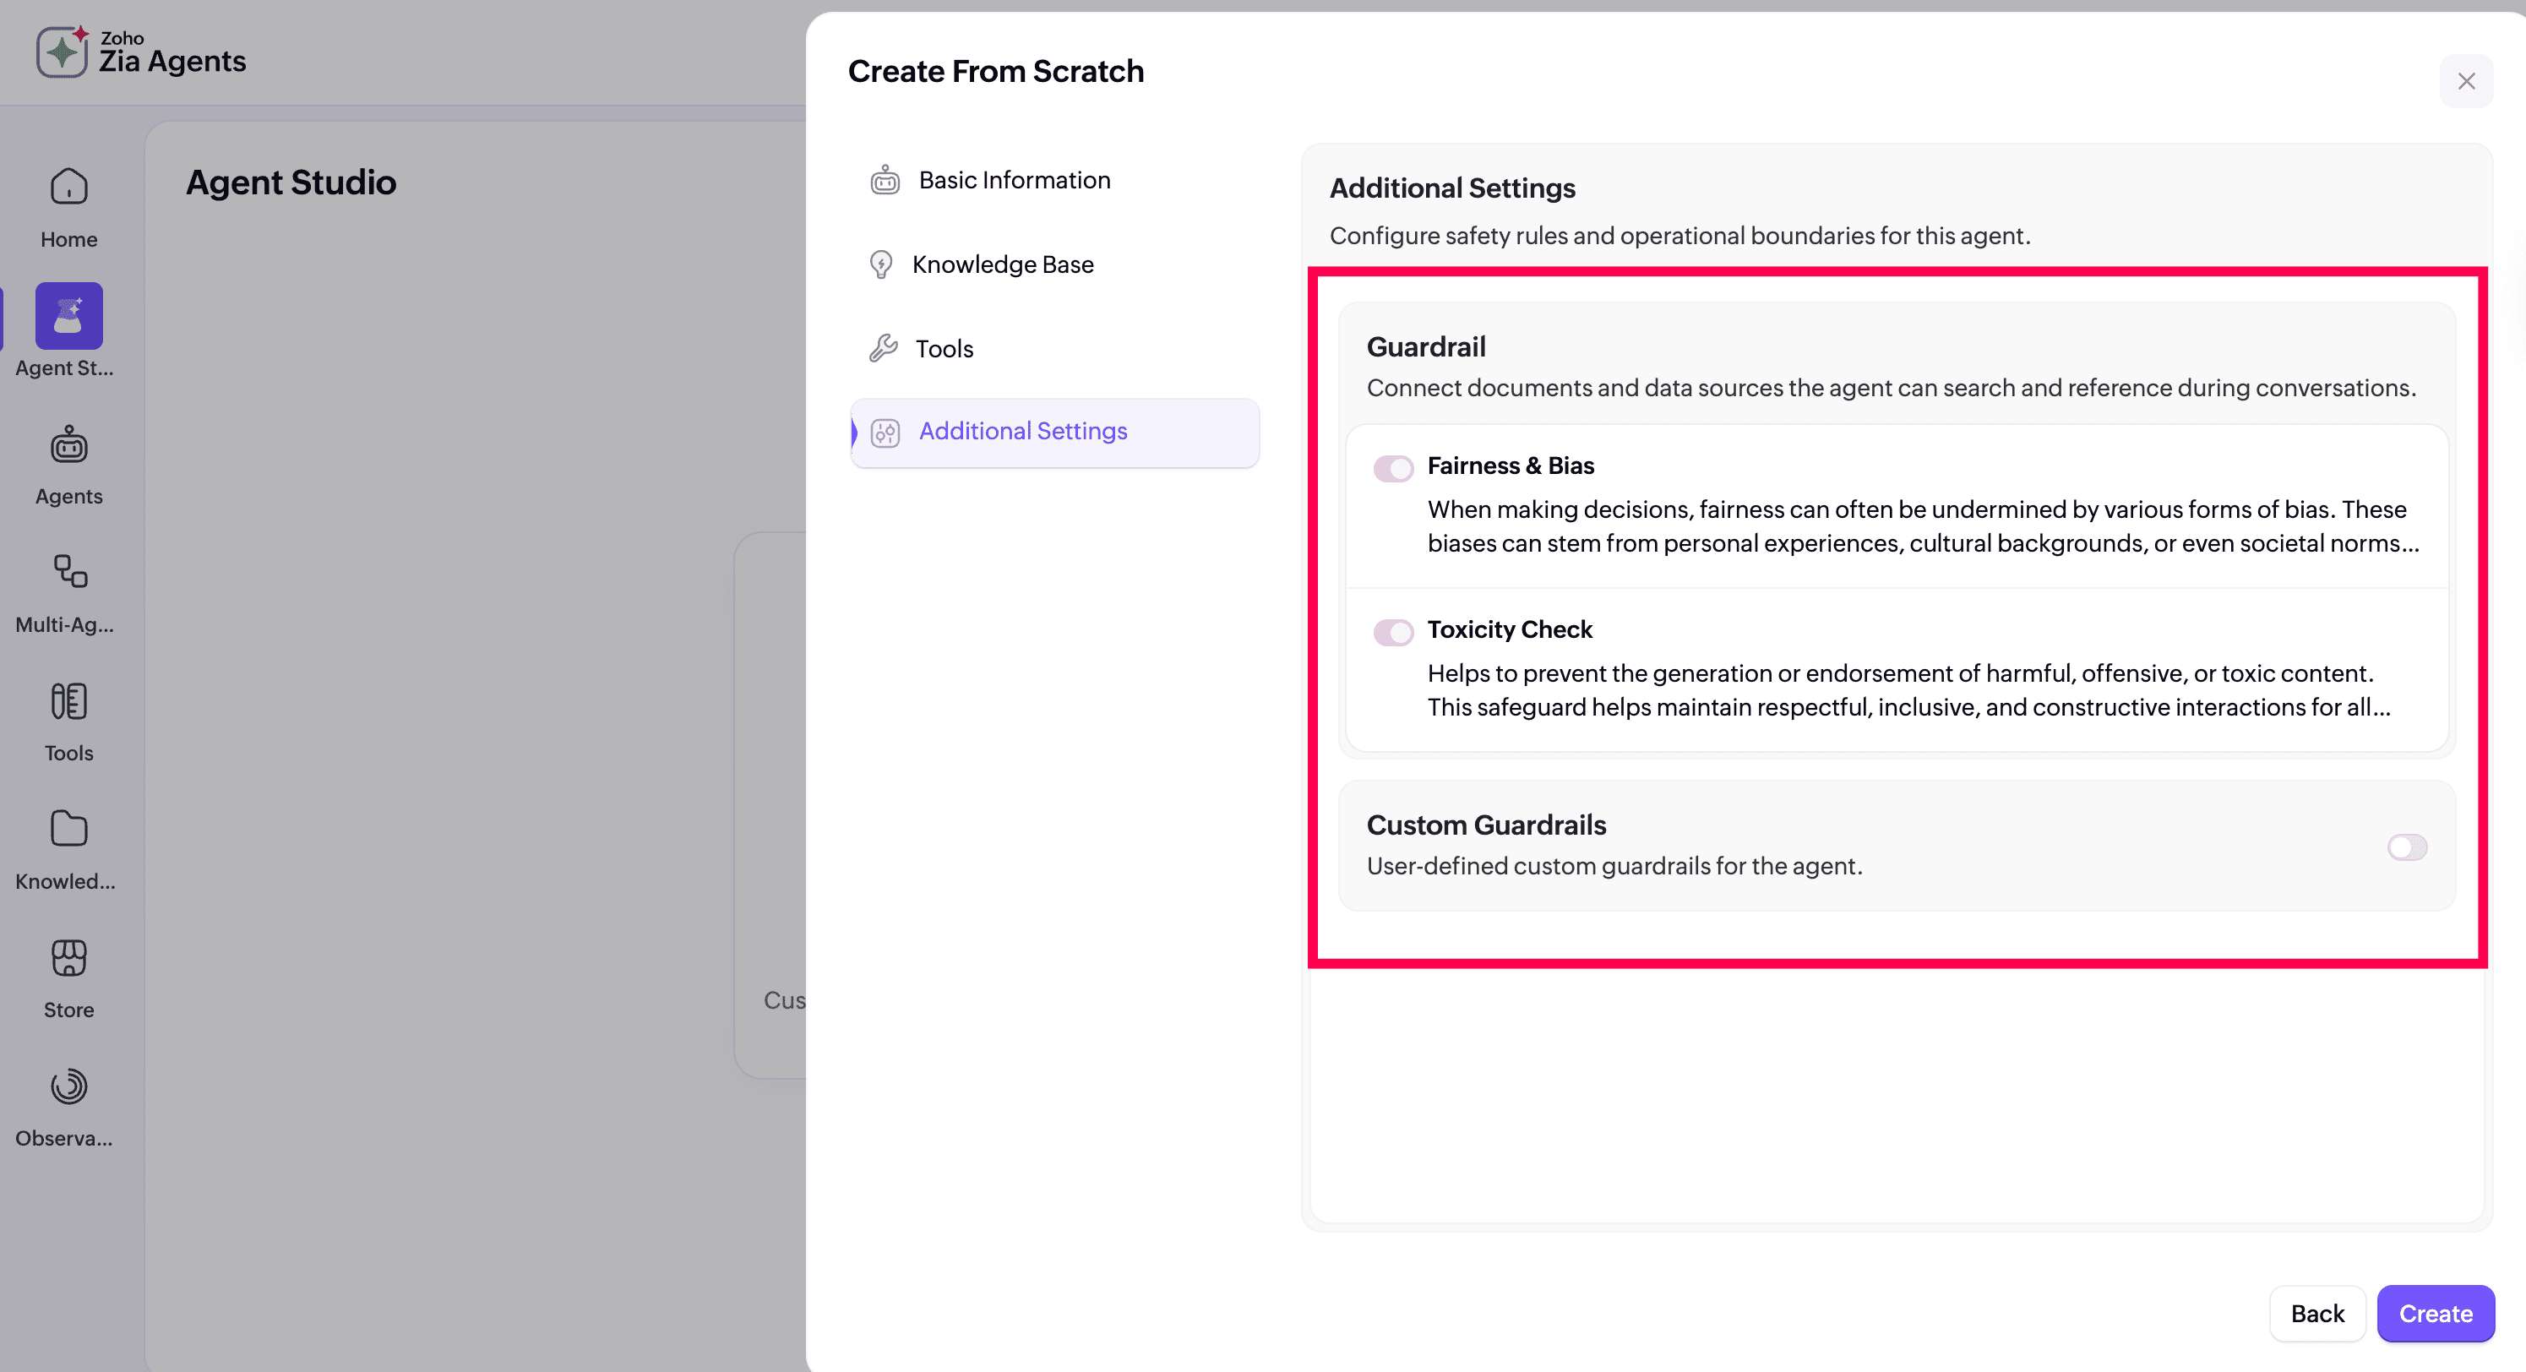Open the Tools sidebar icon
Image resolution: width=2526 pixels, height=1372 pixels.
pyautogui.click(x=68, y=701)
